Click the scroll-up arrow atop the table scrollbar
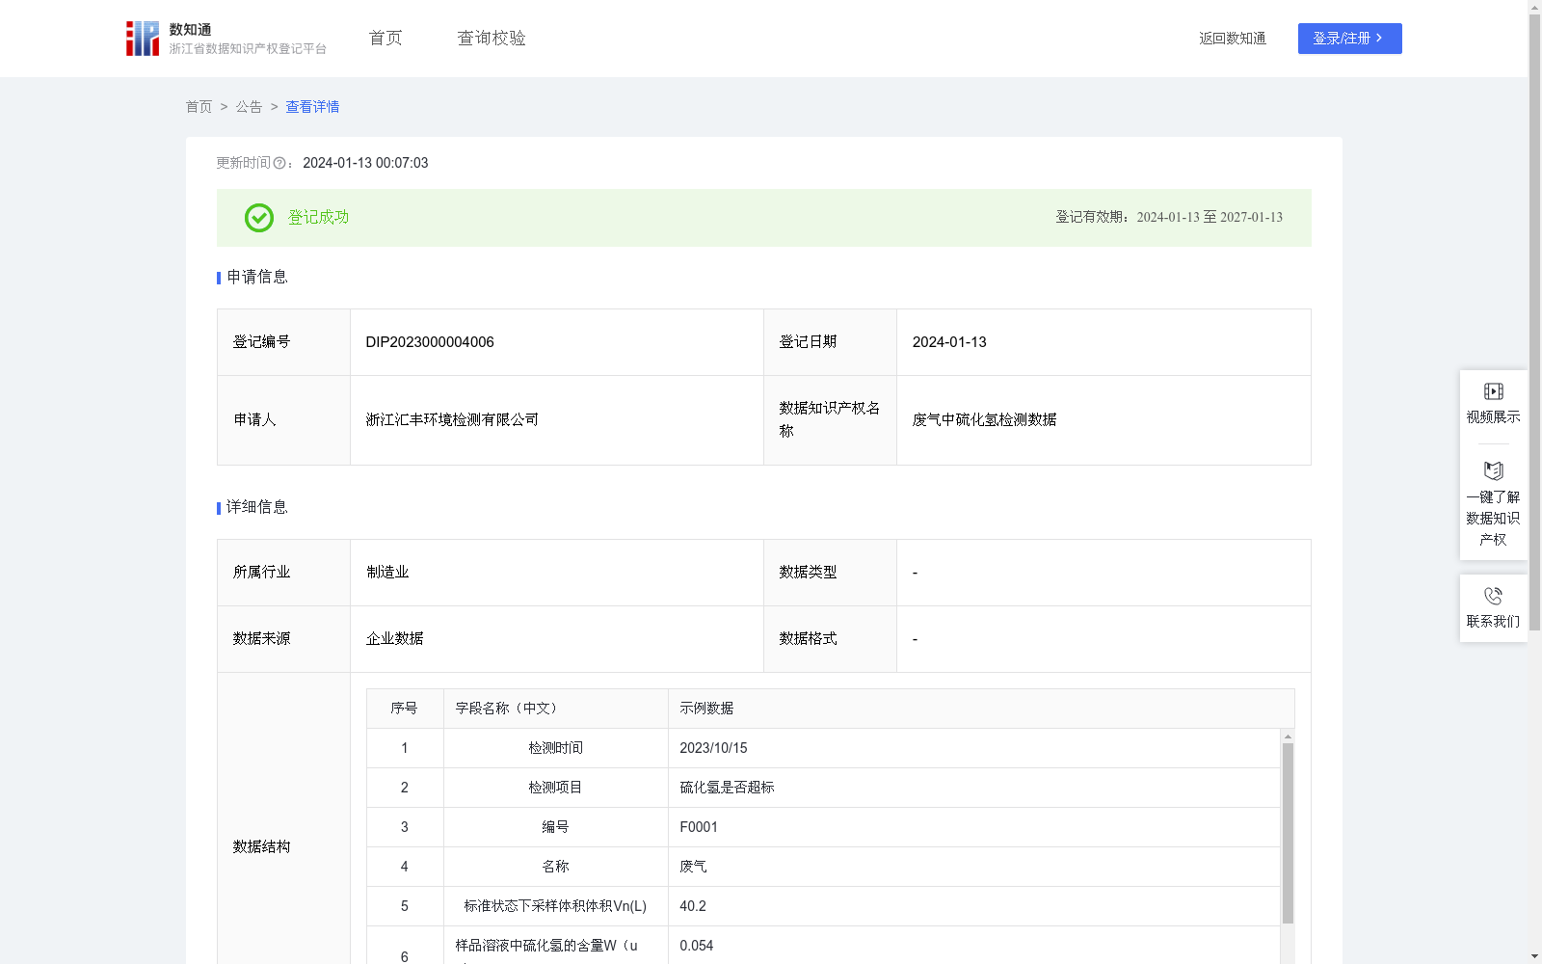This screenshot has width=1542, height=964. [1288, 737]
